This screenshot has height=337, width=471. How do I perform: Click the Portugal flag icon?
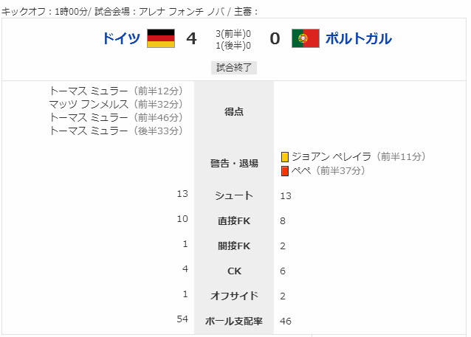click(x=306, y=38)
